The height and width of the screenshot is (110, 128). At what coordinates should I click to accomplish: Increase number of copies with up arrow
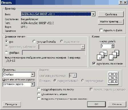113,45
